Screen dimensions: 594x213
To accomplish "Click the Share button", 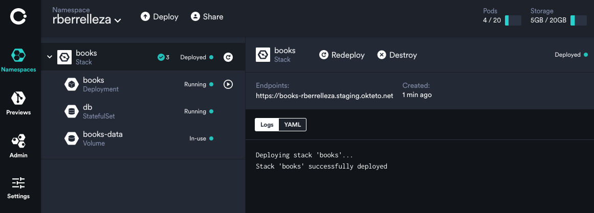I will (x=207, y=17).
